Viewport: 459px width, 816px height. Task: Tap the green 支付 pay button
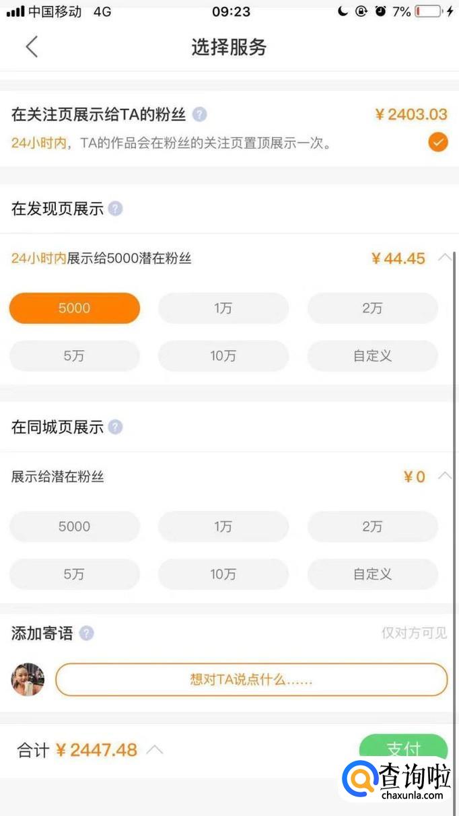click(403, 748)
